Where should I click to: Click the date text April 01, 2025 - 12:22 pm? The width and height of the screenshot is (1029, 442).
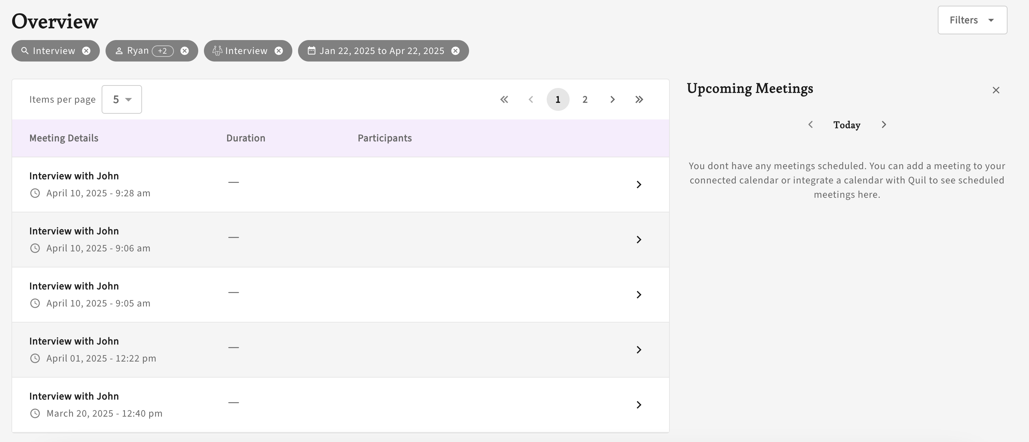[101, 359]
